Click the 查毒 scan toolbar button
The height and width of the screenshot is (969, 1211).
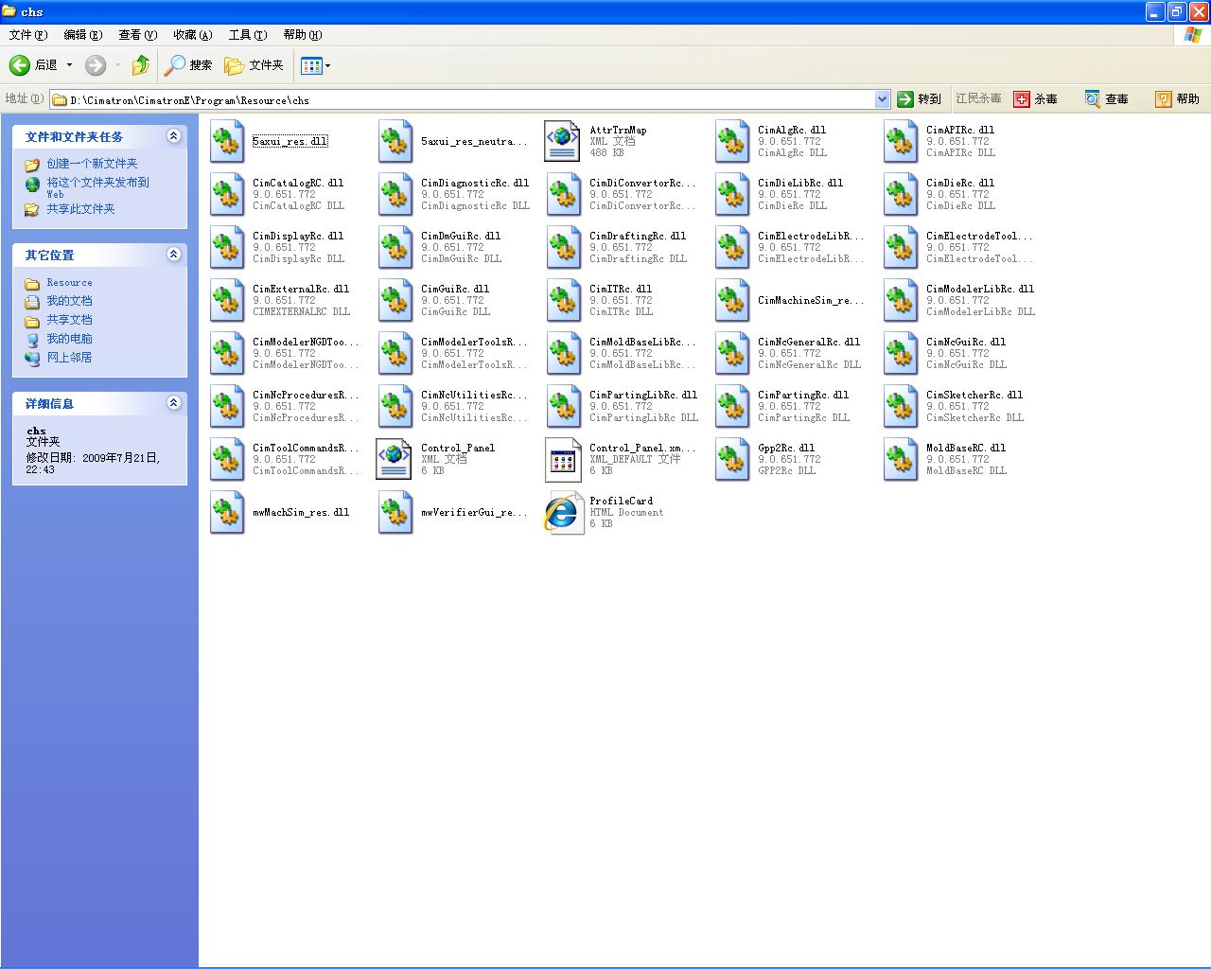click(1107, 99)
